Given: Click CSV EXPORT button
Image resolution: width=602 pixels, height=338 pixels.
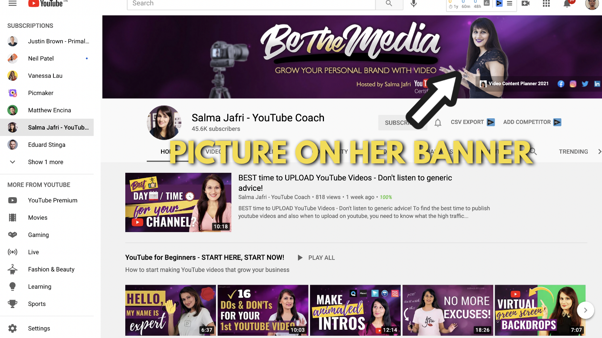Looking at the screenshot, I should point(473,122).
